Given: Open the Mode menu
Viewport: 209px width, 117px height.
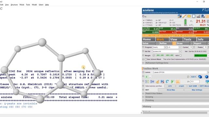Looking at the screenshot, I should (22, 5).
